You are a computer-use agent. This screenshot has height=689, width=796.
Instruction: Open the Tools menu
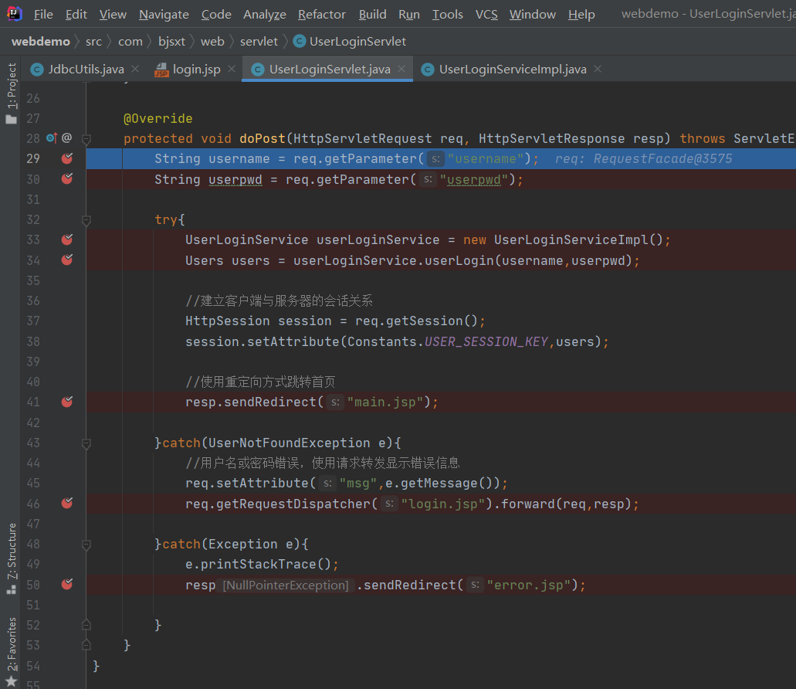[447, 14]
